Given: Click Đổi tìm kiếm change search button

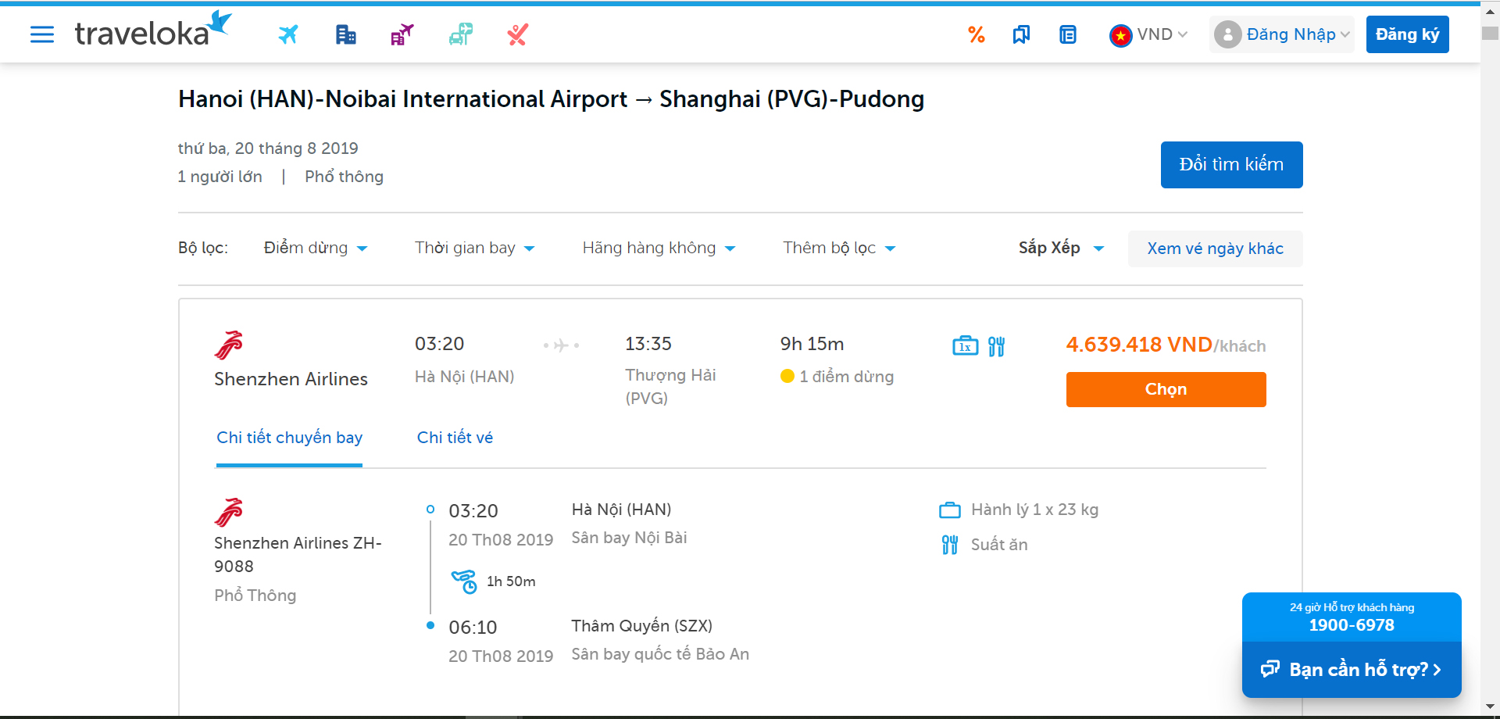Looking at the screenshot, I should click(1231, 165).
